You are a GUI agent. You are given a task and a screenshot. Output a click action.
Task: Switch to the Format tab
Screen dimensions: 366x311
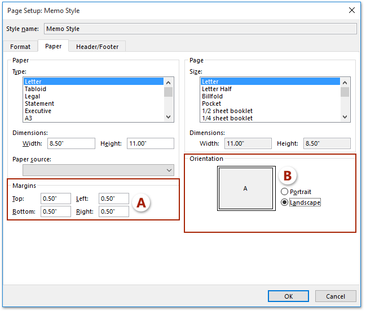(x=20, y=47)
